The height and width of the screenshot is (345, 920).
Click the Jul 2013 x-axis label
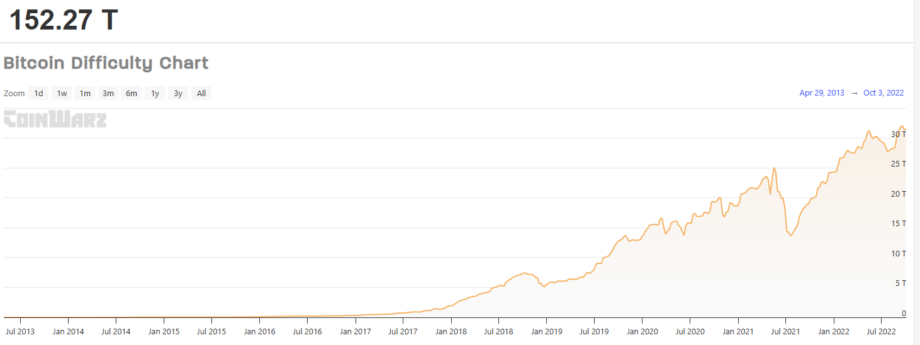(x=20, y=331)
